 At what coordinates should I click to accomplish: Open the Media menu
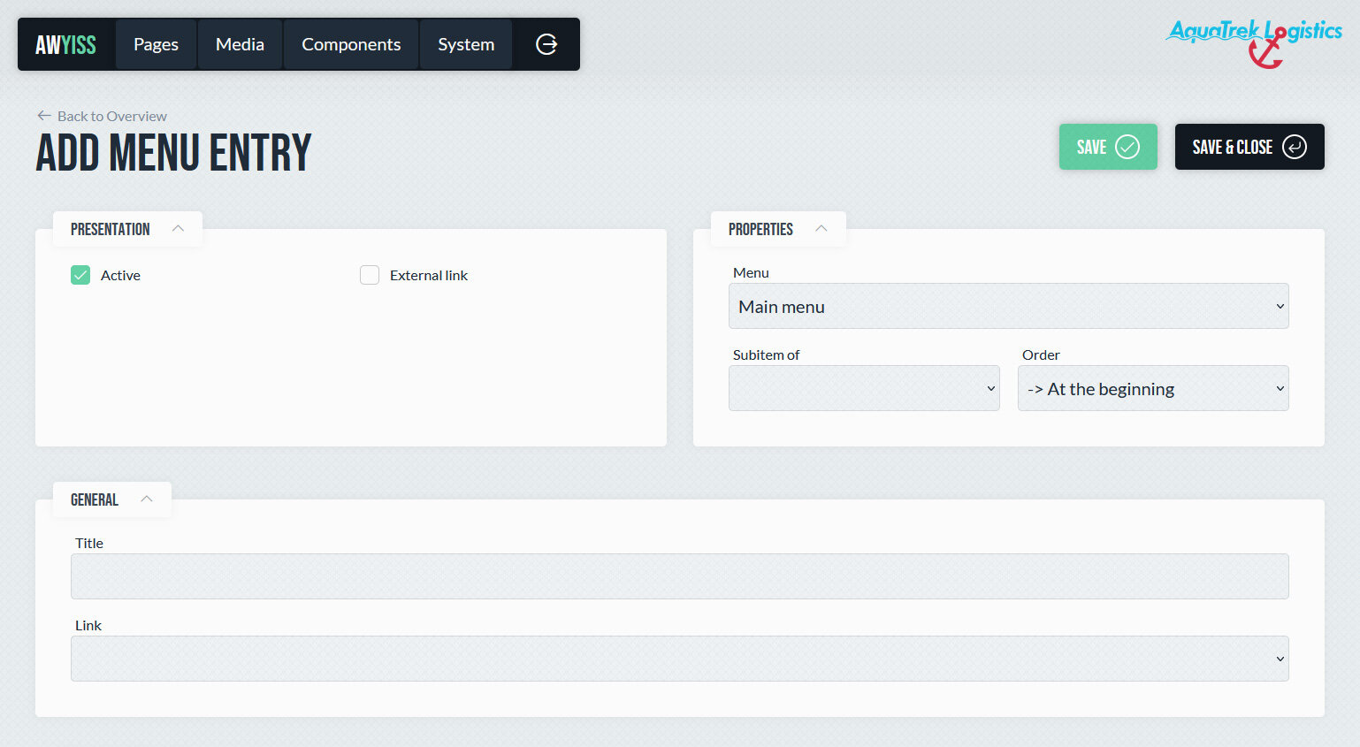(x=240, y=44)
